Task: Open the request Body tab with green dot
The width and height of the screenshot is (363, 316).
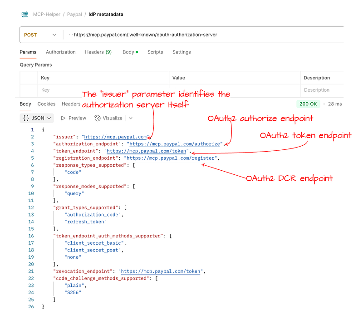Action: (130, 52)
